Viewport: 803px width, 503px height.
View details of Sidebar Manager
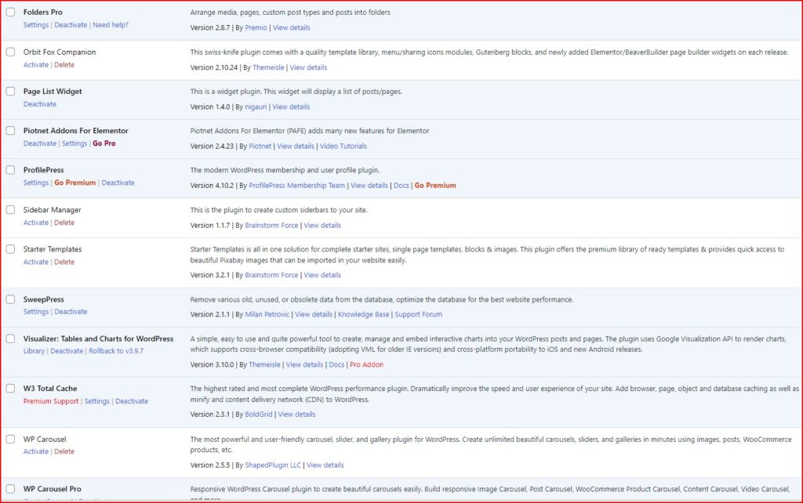point(322,225)
